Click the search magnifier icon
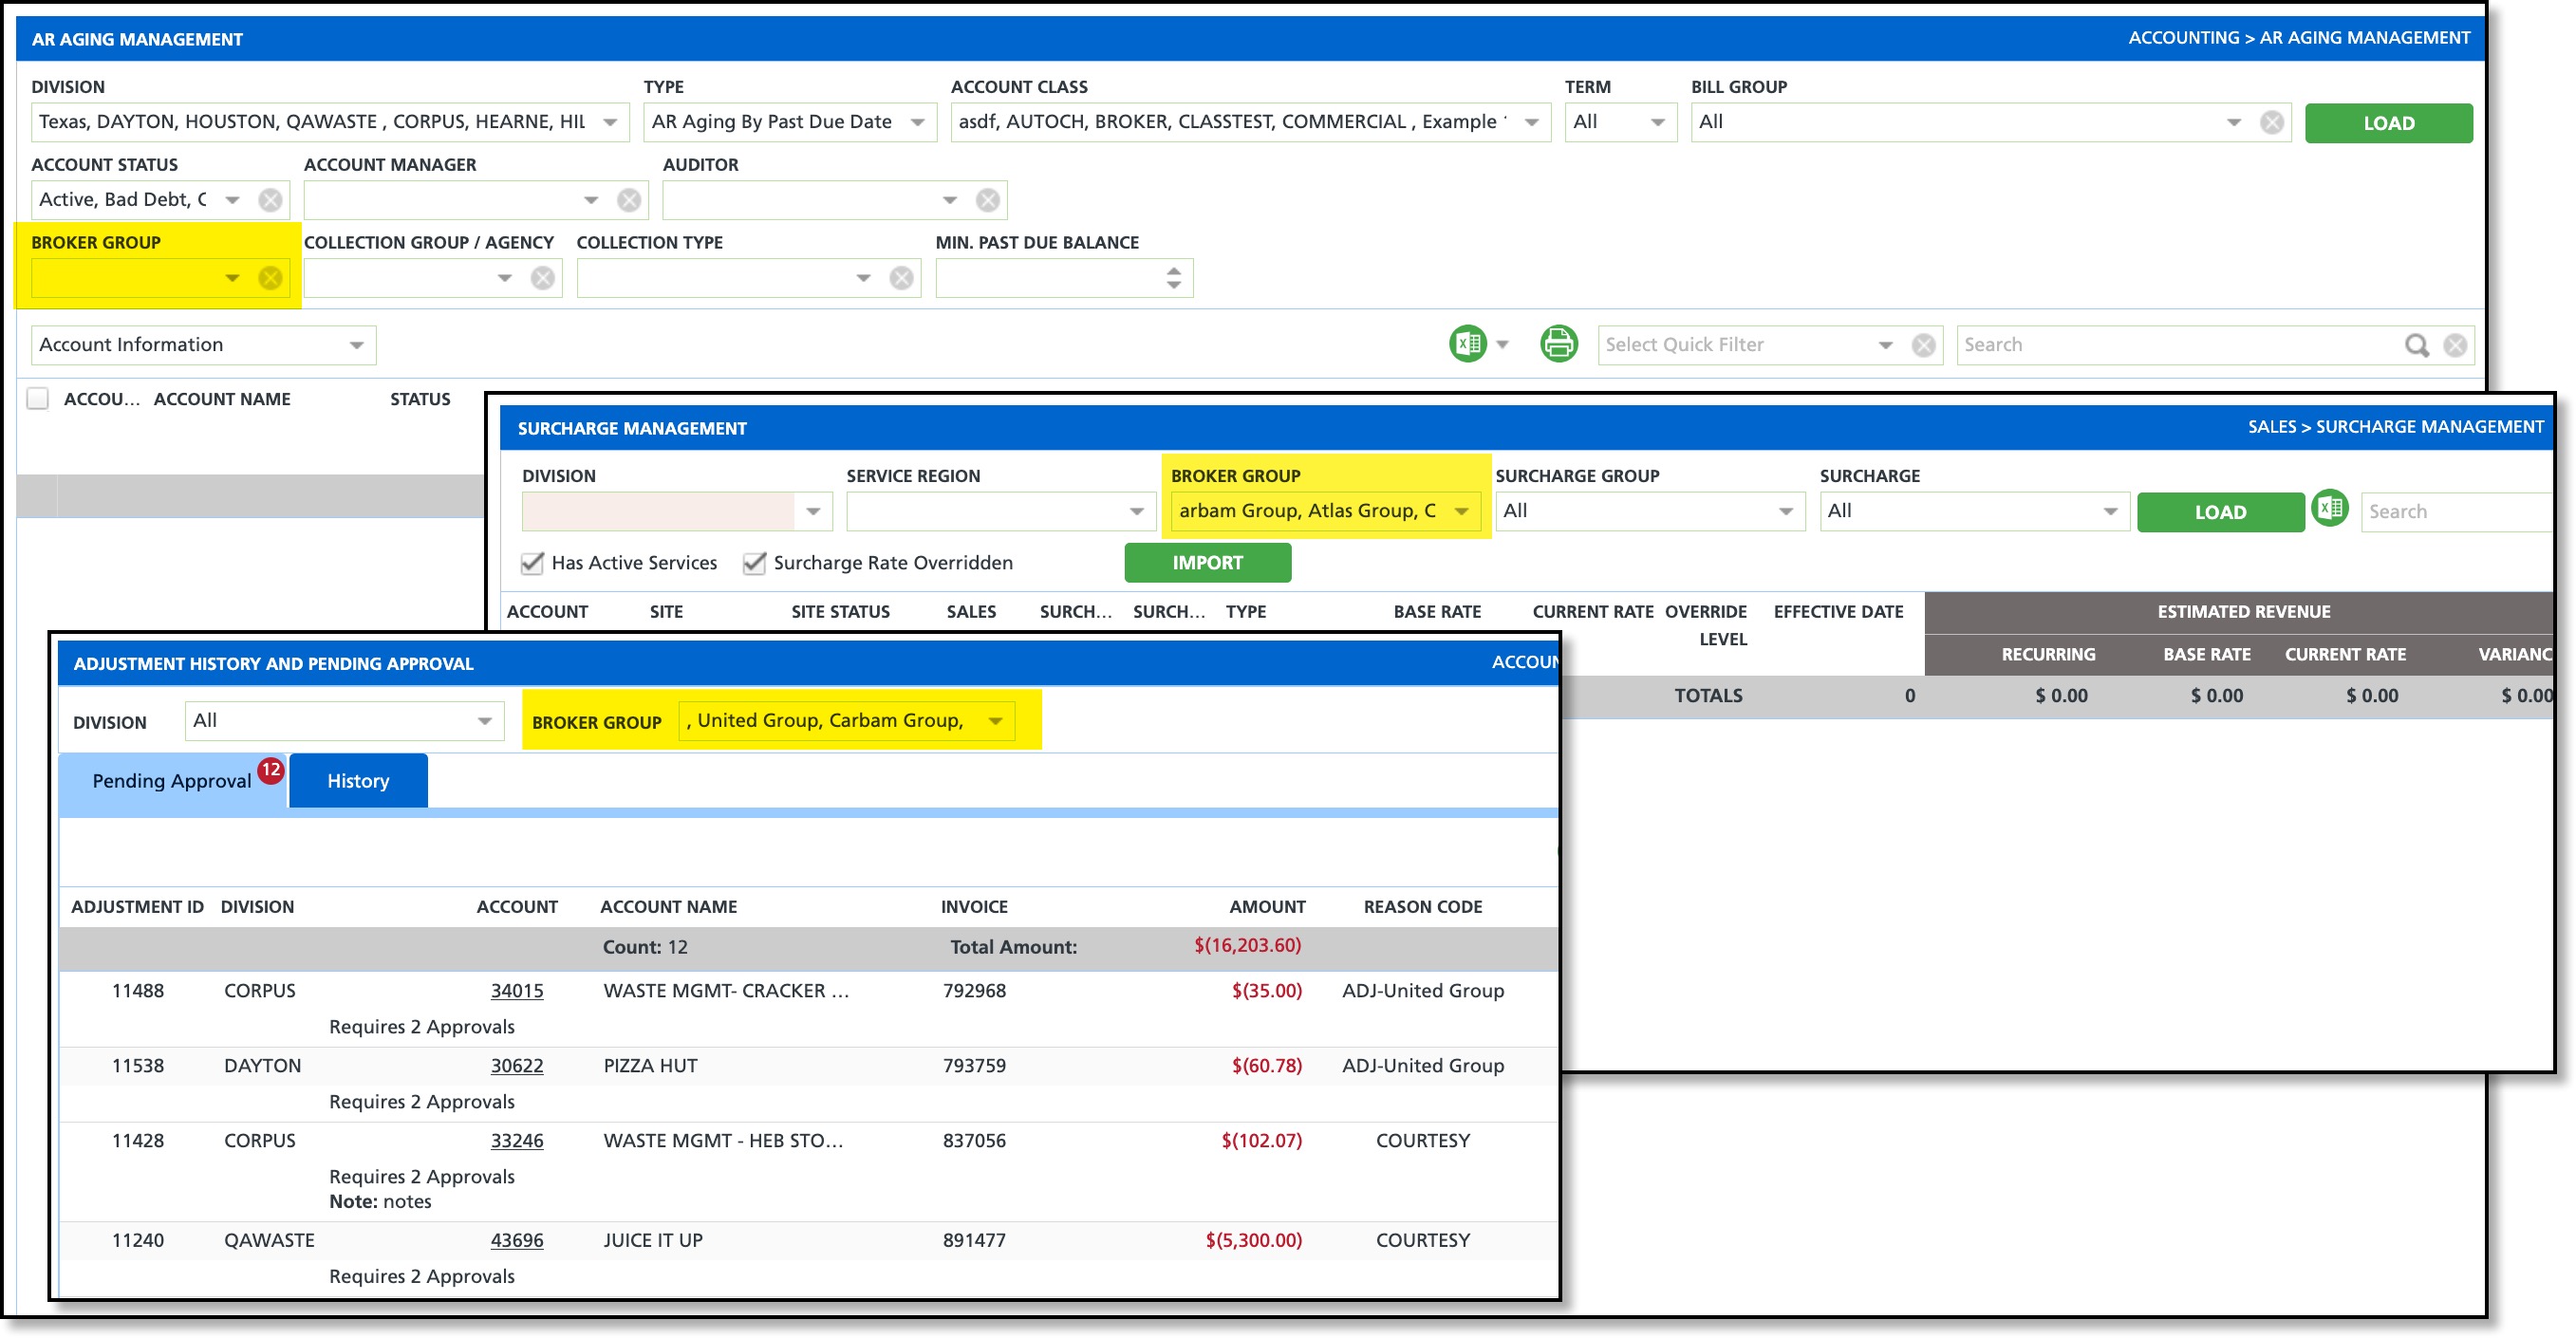This screenshot has width=2576, height=1338. 2415,345
